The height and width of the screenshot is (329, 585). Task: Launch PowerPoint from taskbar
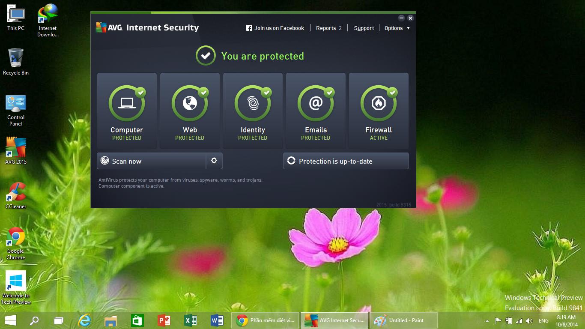(164, 320)
